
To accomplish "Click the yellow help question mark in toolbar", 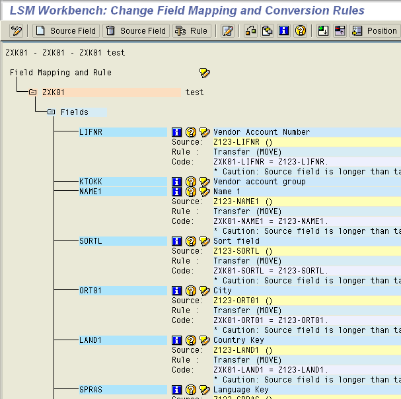I will click(x=301, y=31).
